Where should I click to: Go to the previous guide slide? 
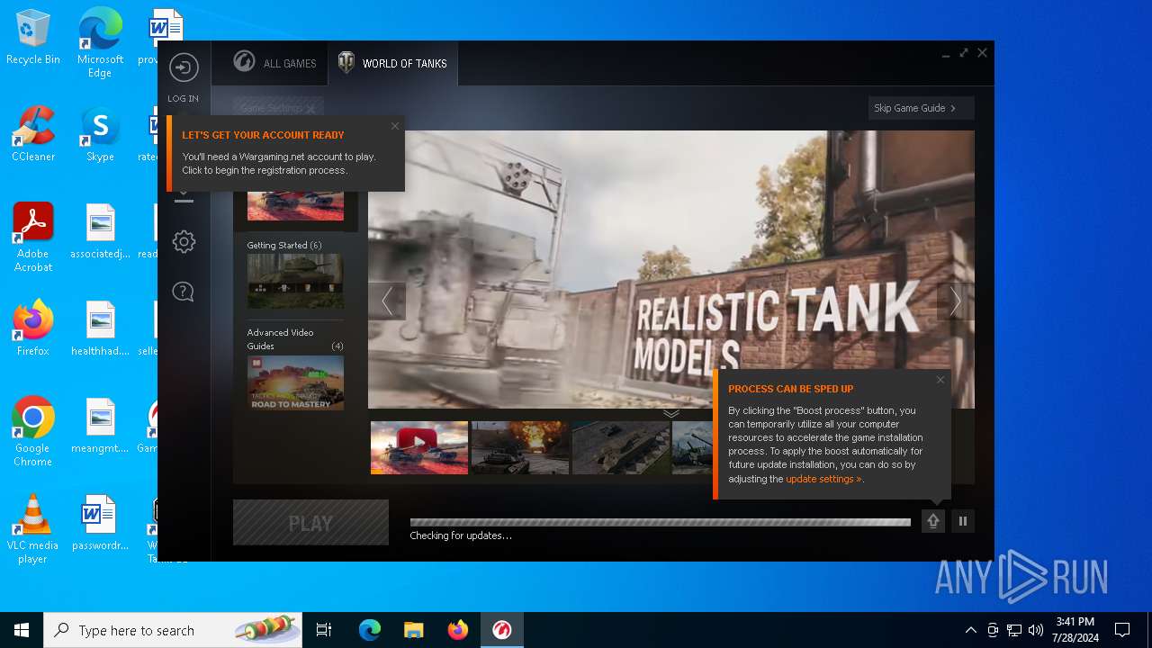[x=387, y=301]
